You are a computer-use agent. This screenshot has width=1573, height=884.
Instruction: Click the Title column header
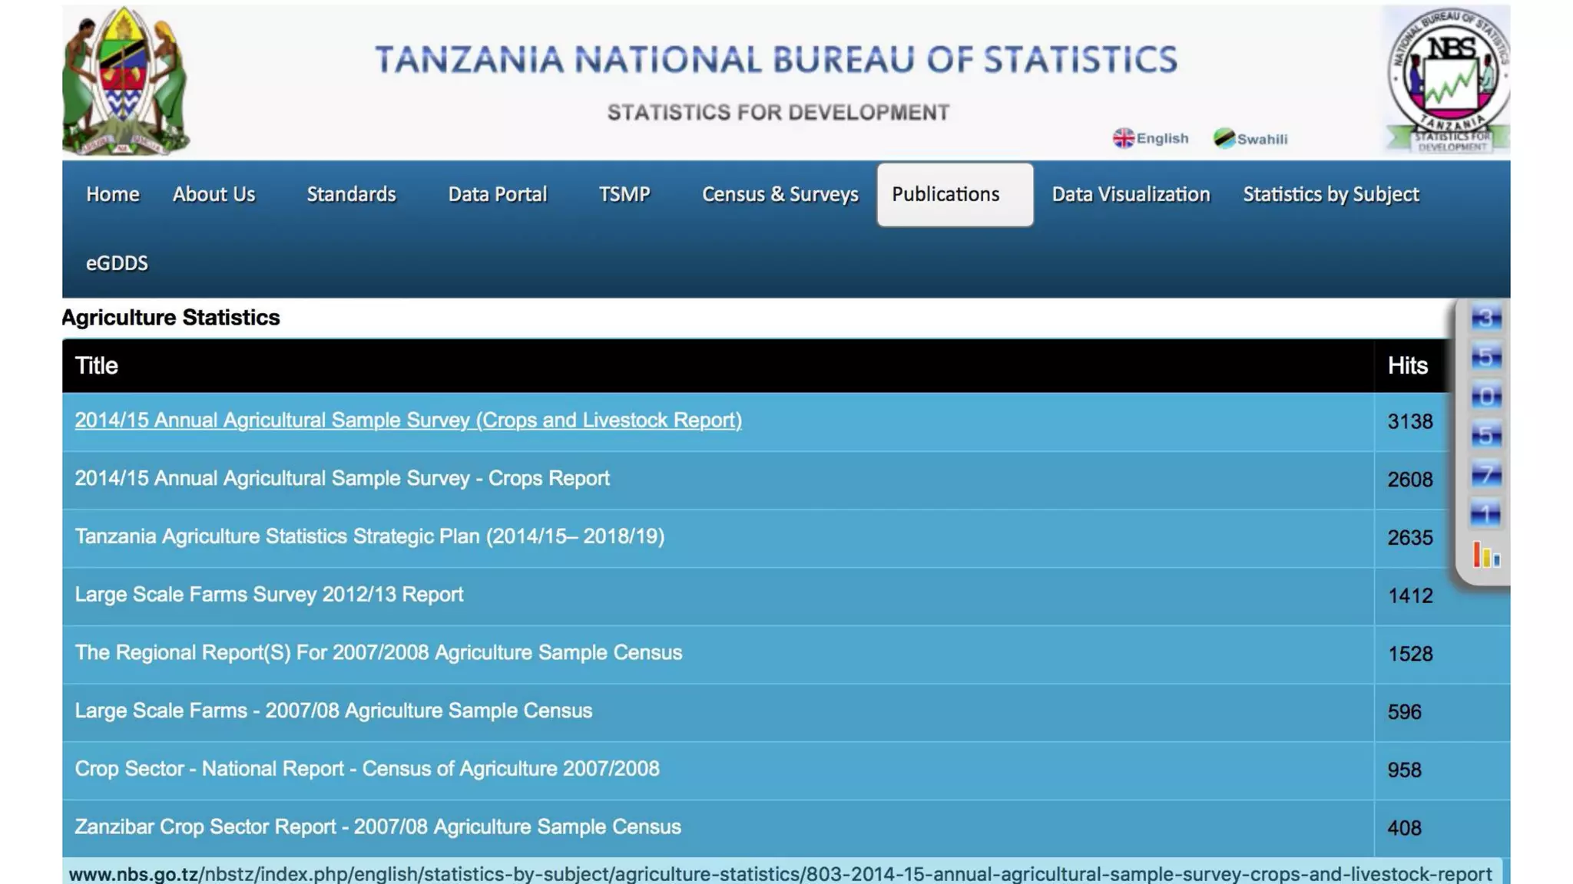pyautogui.click(x=96, y=366)
